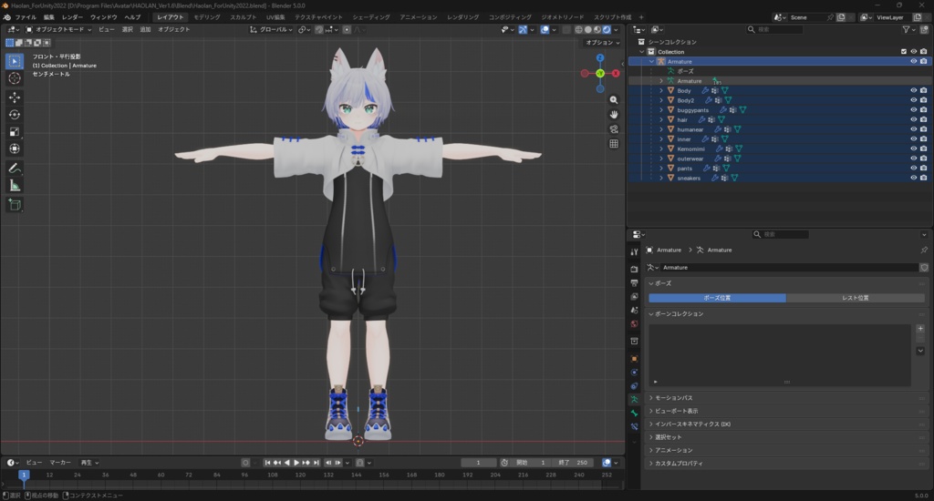Viewport: 934px width, 501px height.
Task: Enable rendered viewport shading mode
Action: pos(607,29)
